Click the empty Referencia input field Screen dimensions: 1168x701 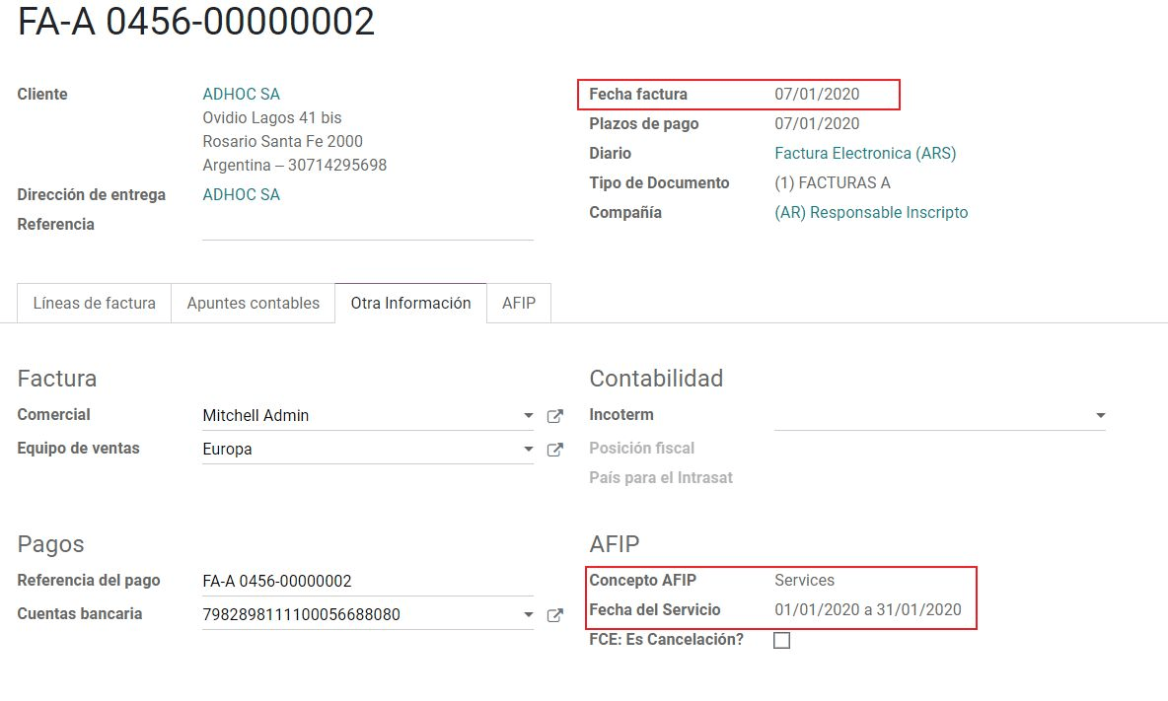coord(367,226)
